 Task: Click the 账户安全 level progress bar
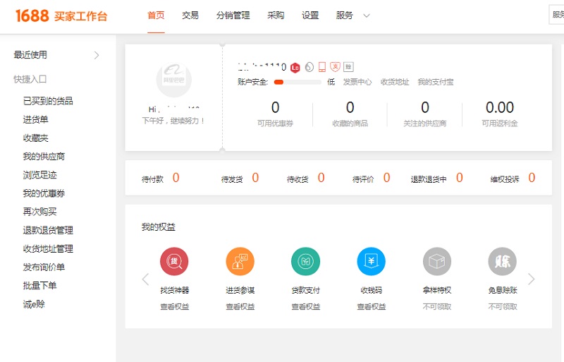pyautogui.click(x=298, y=82)
